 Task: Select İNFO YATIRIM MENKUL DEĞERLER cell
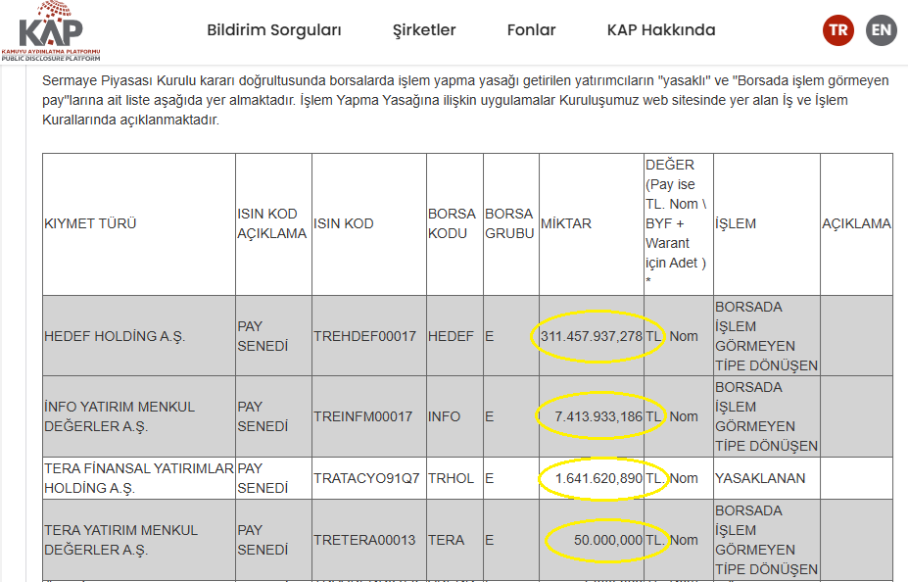pos(139,416)
